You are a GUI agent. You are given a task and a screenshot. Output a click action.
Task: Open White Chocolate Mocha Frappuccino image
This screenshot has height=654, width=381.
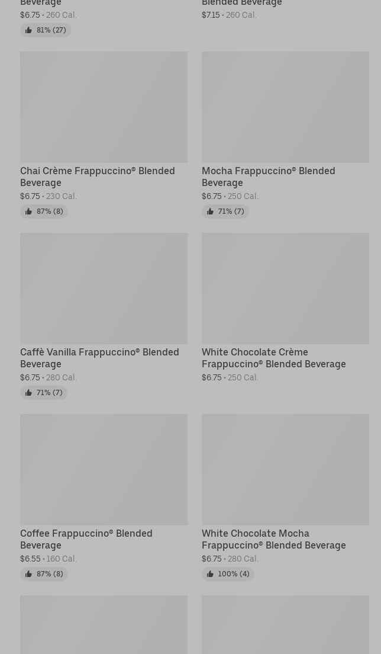coord(286,470)
